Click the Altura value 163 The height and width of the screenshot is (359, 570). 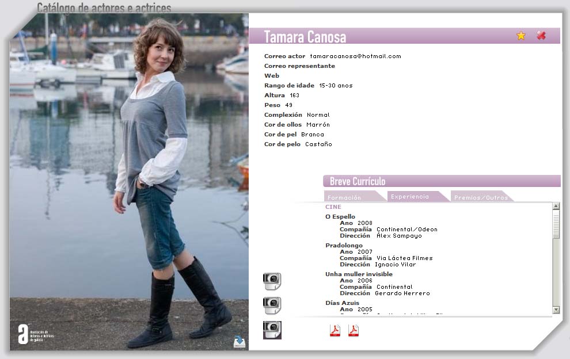point(294,95)
